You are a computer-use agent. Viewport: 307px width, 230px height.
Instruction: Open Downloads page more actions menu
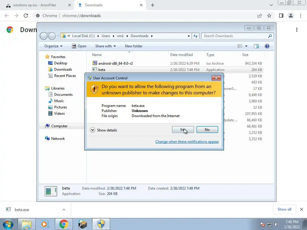297,30
